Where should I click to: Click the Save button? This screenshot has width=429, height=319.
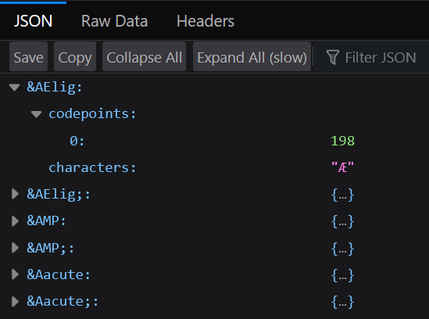pos(28,56)
